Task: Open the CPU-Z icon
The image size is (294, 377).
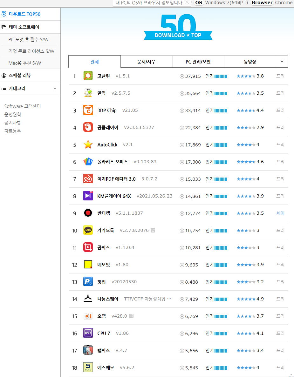Action: click(88, 333)
